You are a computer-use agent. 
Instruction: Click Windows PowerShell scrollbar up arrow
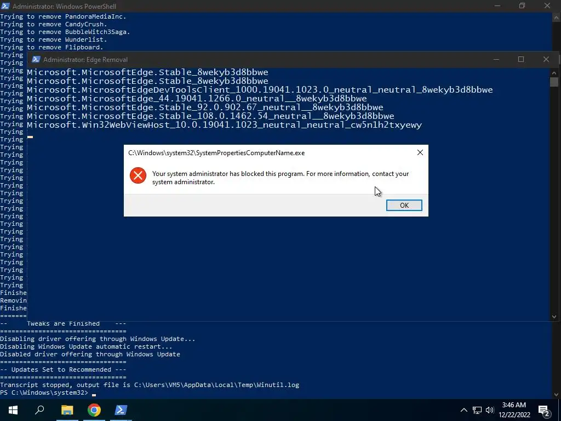pos(557,17)
